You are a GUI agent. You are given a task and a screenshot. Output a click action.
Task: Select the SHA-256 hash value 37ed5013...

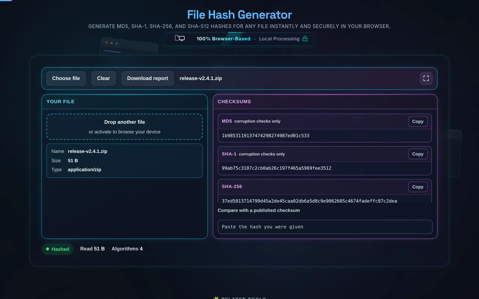pos(309,201)
